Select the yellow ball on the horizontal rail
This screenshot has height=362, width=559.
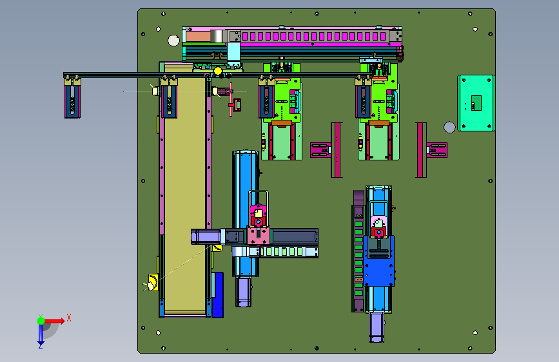(x=218, y=71)
